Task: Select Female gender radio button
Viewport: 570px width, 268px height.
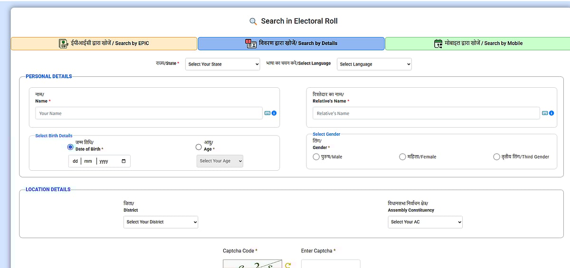Action: 402,157
